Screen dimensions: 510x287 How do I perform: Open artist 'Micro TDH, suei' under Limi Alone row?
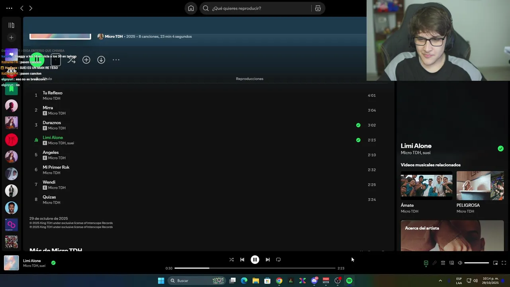point(61,143)
